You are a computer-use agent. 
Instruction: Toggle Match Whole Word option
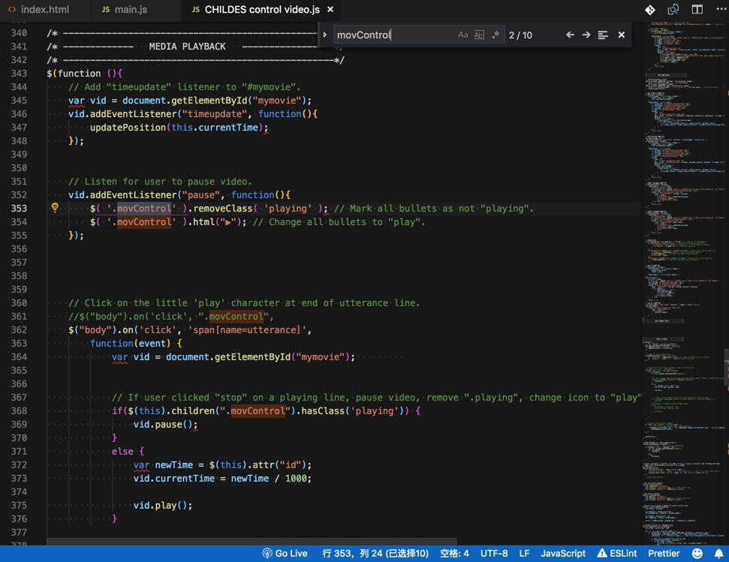point(479,35)
